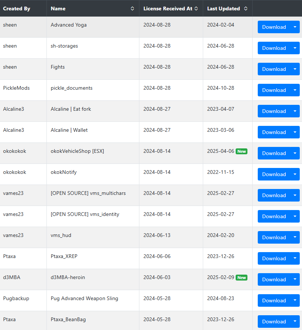Expand okokNotify download caret

[x=295, y=174]
